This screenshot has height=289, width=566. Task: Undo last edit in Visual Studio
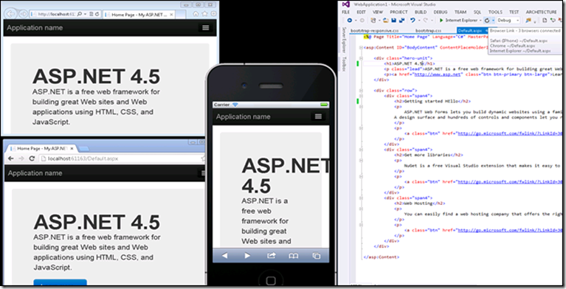[x=413, y=20]
